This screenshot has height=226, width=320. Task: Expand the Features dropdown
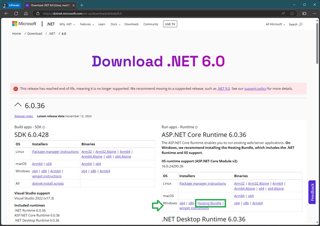pos(87,24)
